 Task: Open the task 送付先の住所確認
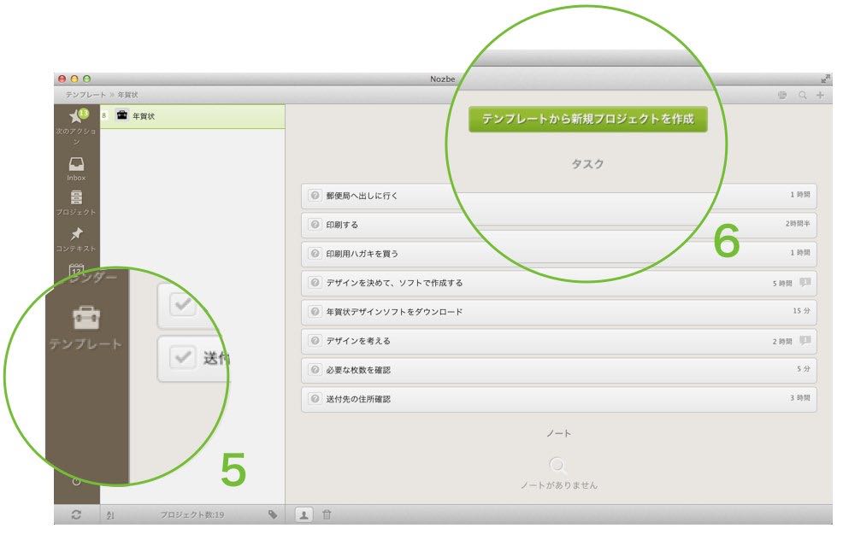click(558, 399)
